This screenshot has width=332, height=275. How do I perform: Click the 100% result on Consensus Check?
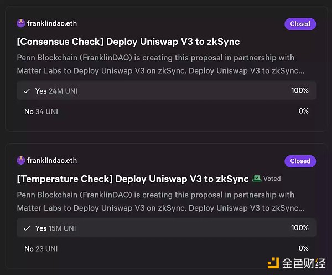click(299, 91)
